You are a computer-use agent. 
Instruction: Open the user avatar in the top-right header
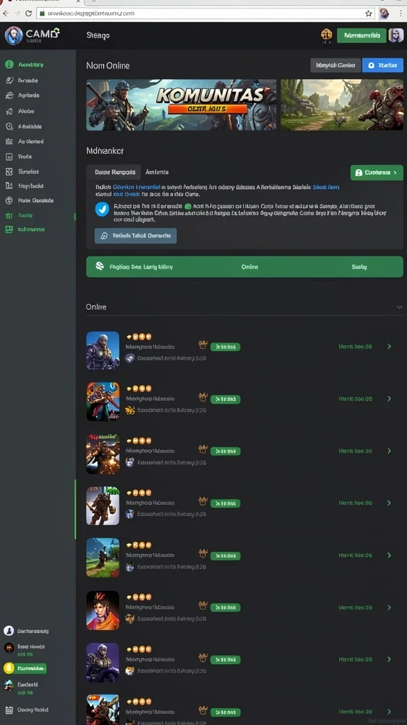[x=396, y=35]
